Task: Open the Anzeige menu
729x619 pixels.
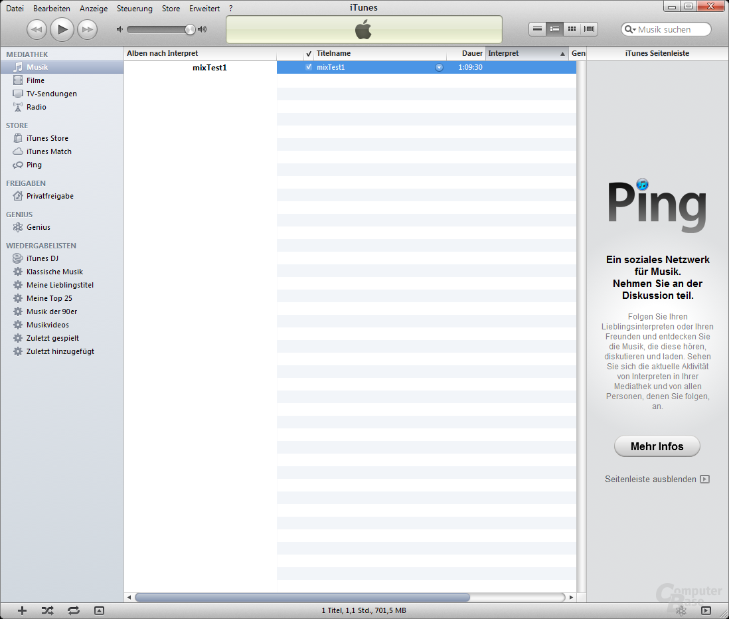Action: [x=94, y=9]
